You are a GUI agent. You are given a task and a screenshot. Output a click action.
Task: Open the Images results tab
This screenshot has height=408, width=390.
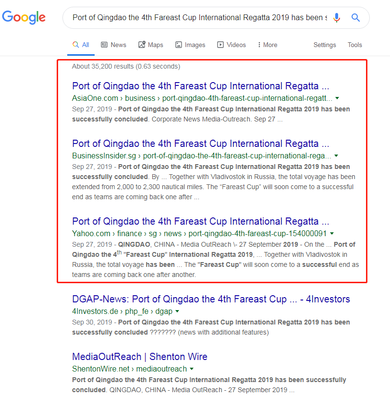point(190,45)
